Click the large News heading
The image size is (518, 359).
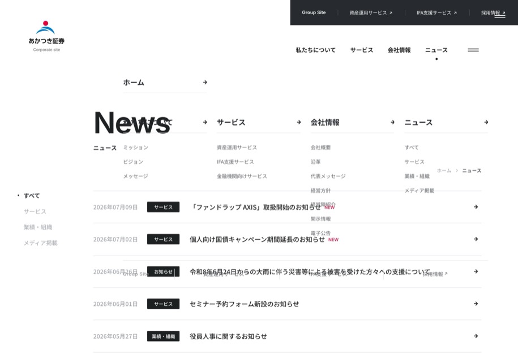pyautogui.click(x=132, y=123)
